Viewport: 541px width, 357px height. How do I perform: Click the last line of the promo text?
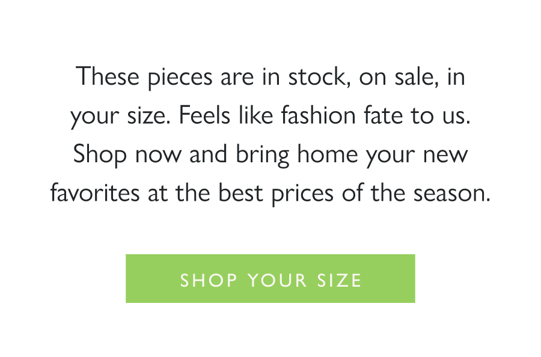point(270,193)
